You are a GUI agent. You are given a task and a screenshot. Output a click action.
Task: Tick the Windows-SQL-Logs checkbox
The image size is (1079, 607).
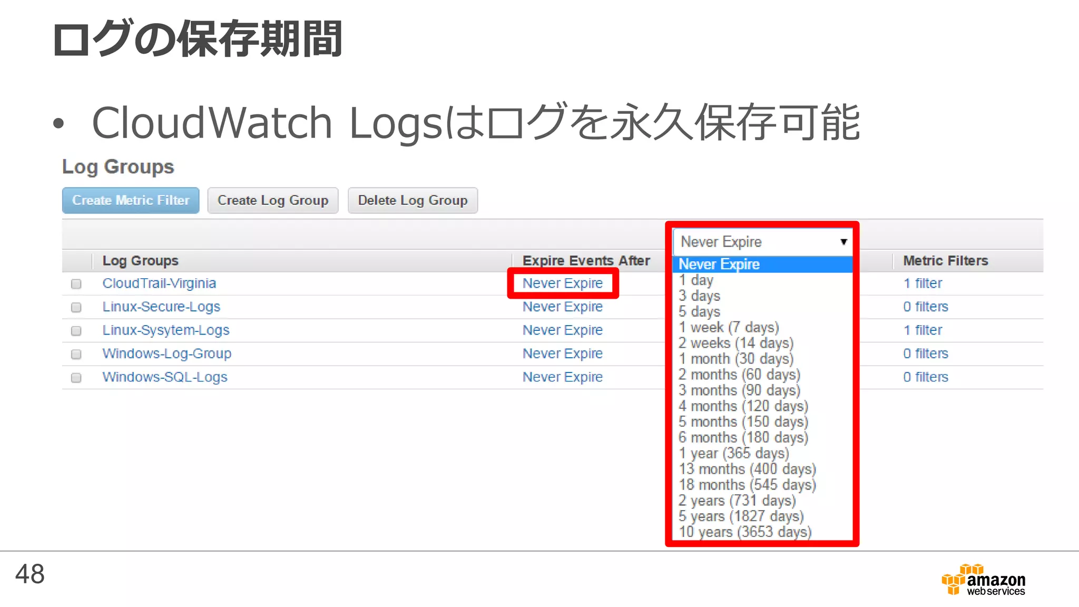76,378
